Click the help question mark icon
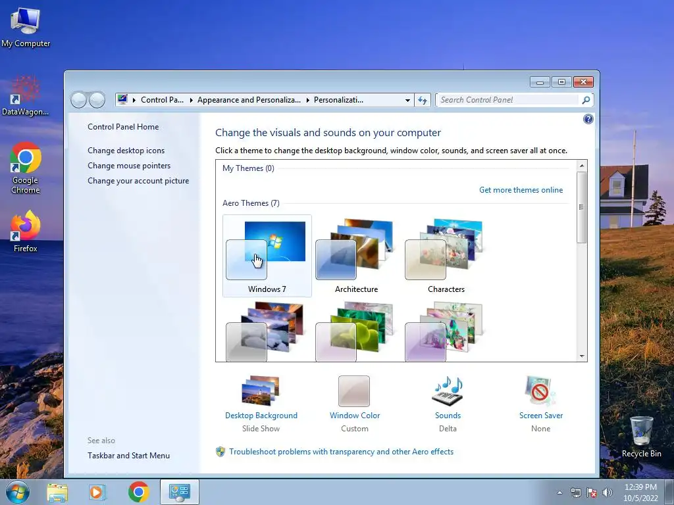The image size is (674, 505). tap(588, 120)
